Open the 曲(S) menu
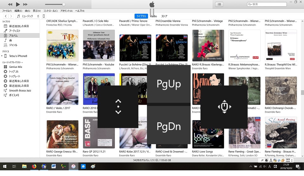This screenshot has width=304, height=176. [27, 11]
